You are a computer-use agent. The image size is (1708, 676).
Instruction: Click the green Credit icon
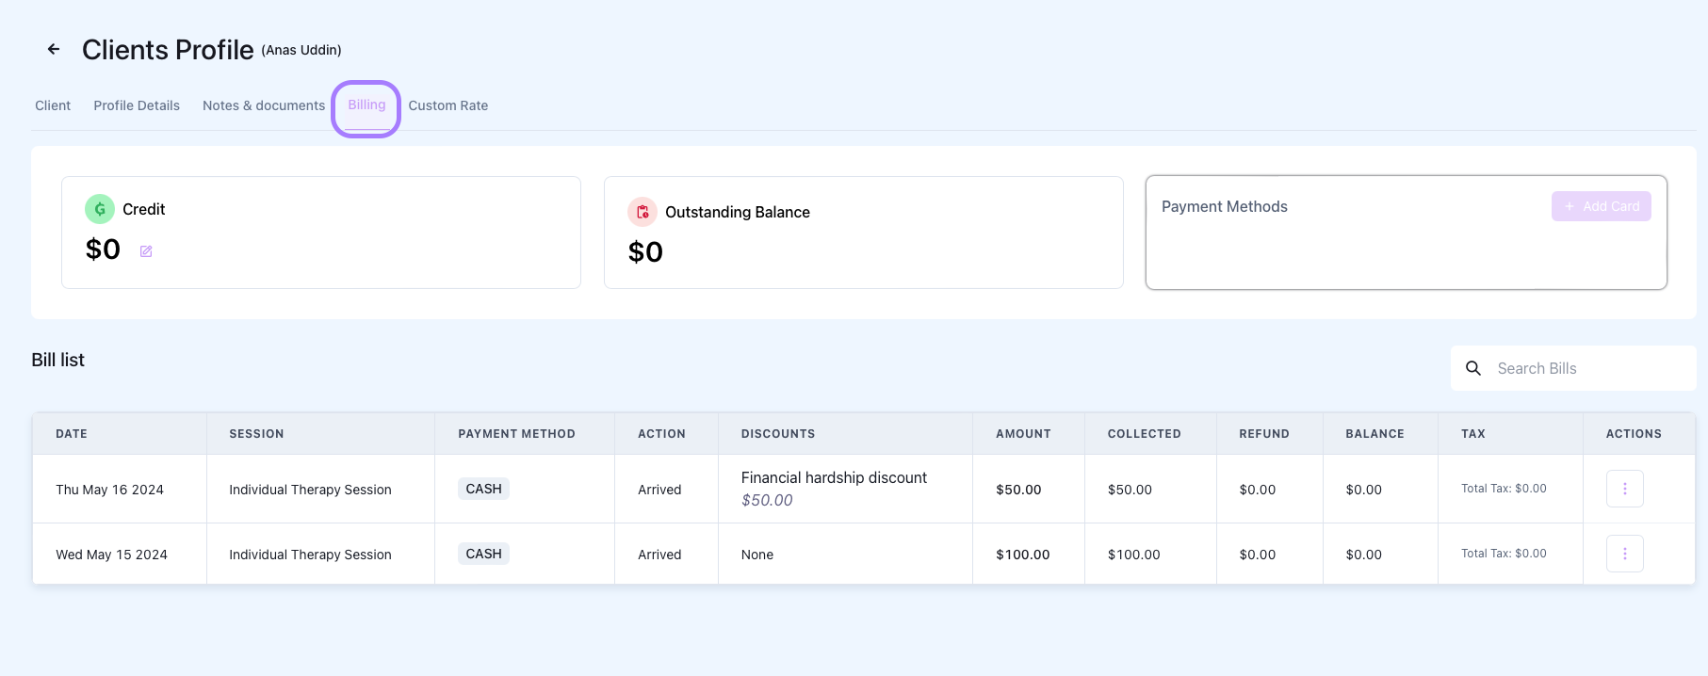click(100, 209)
